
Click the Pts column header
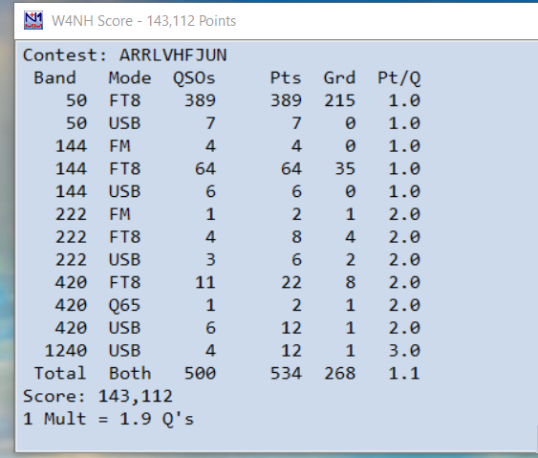tap(286, 78)
